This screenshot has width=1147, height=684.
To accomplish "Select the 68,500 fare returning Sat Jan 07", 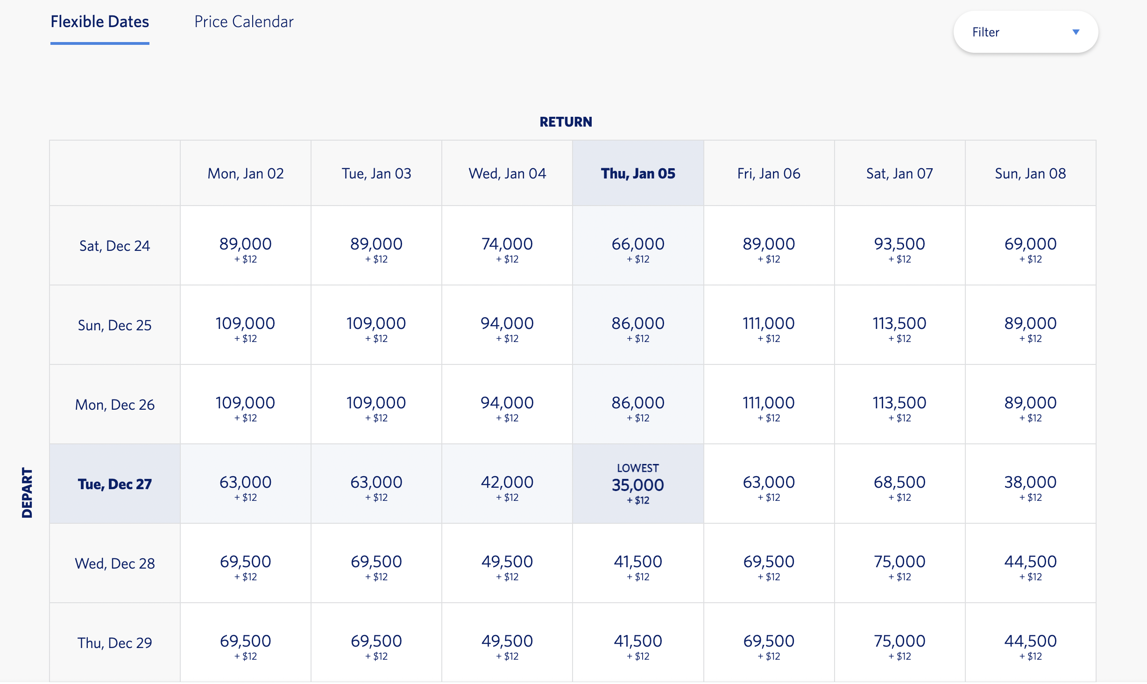I will (899, 484).
